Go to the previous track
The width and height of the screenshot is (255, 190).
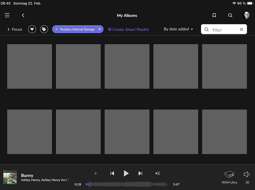tap(112, 173)
